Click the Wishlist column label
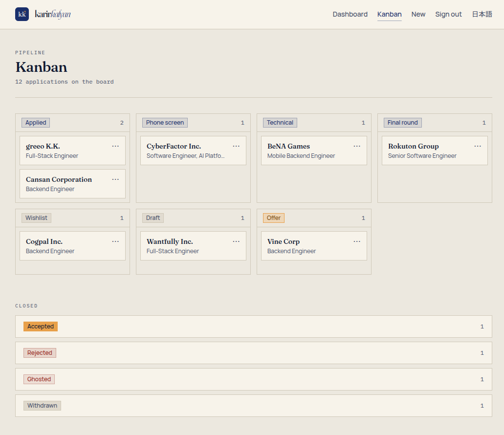The height and width of the screenshot is (435, 504). 36,218
